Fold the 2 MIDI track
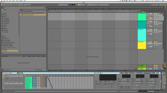 139,21
